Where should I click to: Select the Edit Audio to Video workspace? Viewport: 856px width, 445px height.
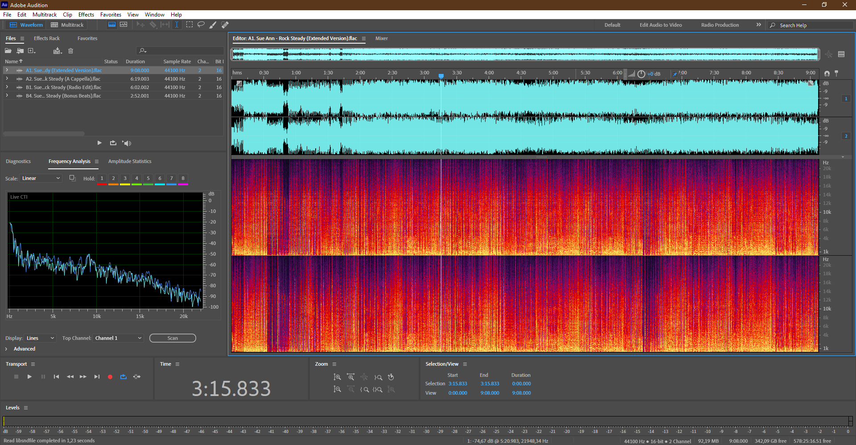pos(661,25)
